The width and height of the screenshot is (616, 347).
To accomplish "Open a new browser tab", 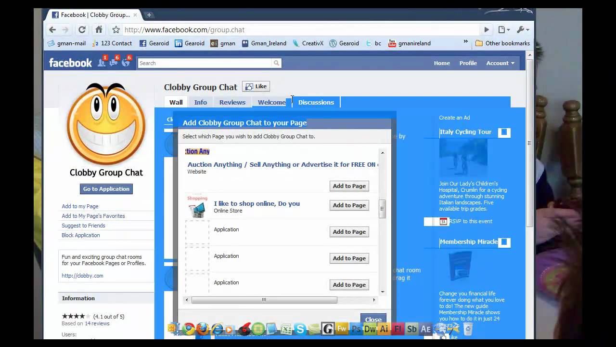I will tap(149, 15).
